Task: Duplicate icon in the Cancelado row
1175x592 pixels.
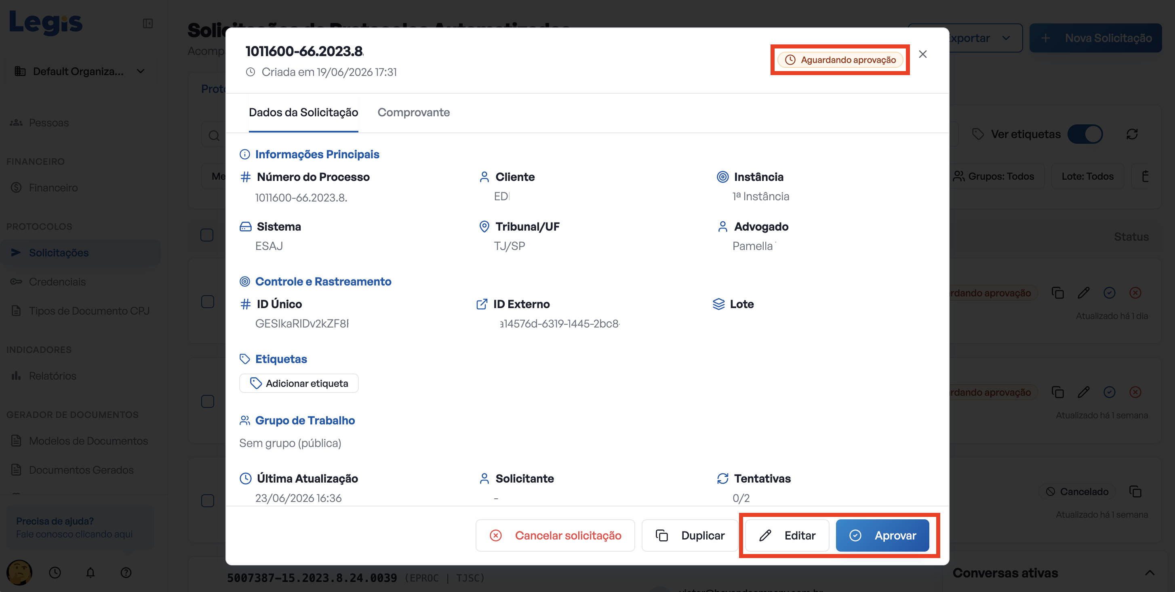Action: 1135,491
